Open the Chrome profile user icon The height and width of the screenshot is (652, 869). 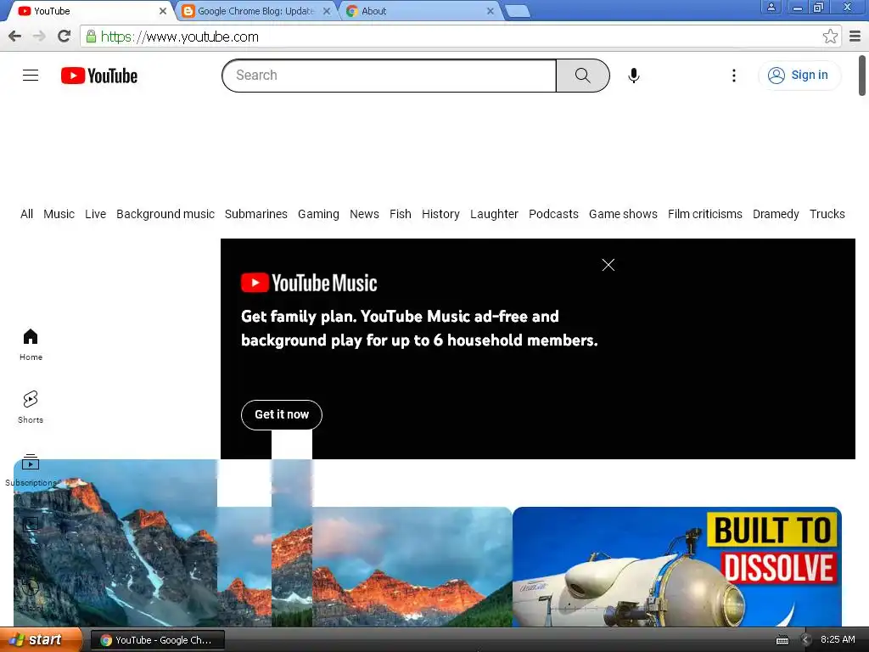click(x=771, y=7)
